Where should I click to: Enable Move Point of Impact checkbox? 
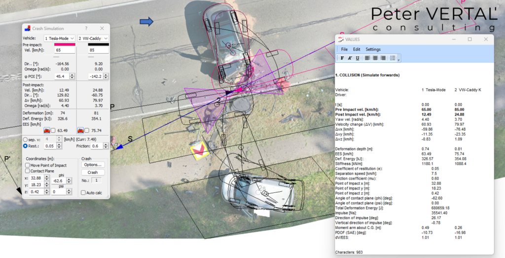[28, 165]
